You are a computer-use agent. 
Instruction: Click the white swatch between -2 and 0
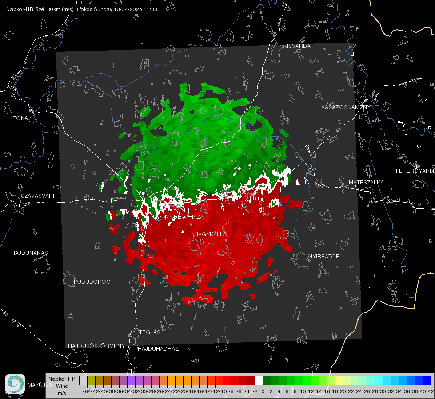259,380
